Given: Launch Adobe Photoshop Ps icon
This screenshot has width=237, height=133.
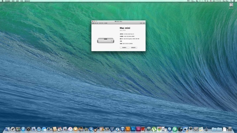Looking at the screenshot, I should (133, 129).
